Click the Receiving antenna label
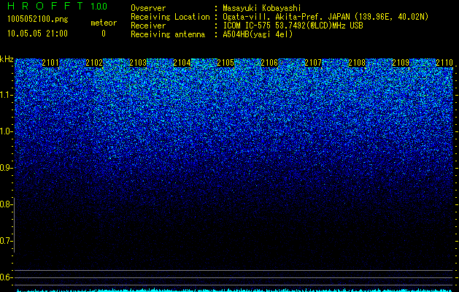The width and height of the screenshot is (459, 292). click(x=168, y=34)
